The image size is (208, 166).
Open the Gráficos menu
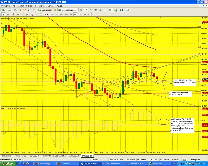click(29, 6)
